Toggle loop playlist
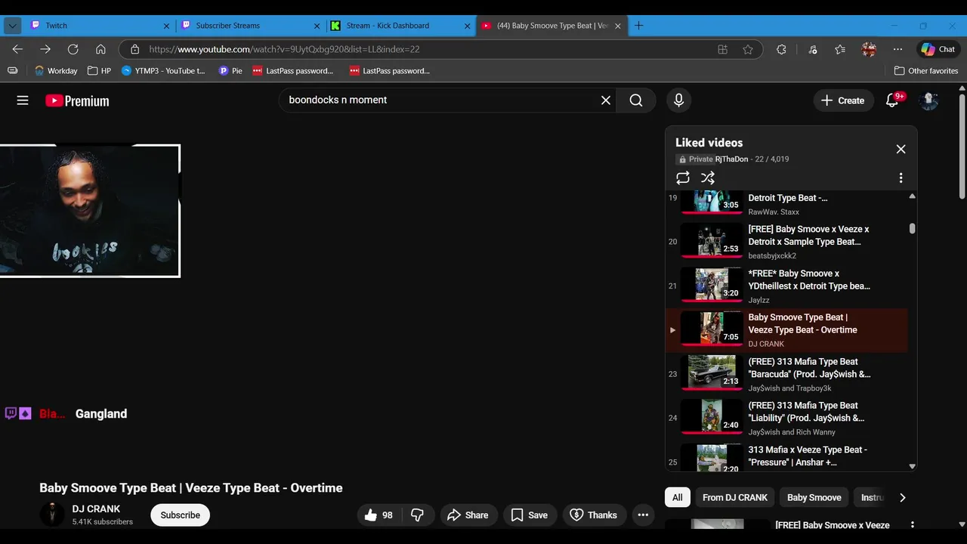The width and height of the screenshot is (967, 544). click(x=683, y=178)
